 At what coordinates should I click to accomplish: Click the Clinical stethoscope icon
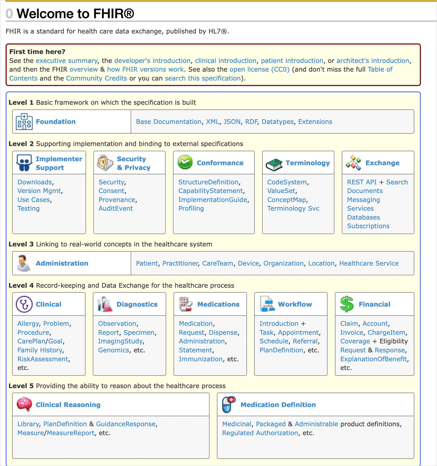(24, 304)
